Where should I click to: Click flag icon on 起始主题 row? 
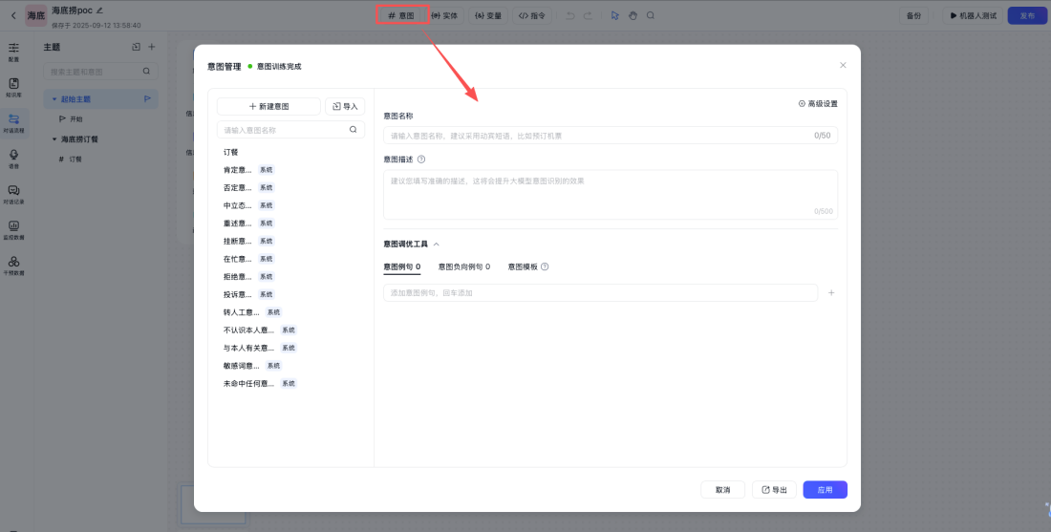[147, 98]
